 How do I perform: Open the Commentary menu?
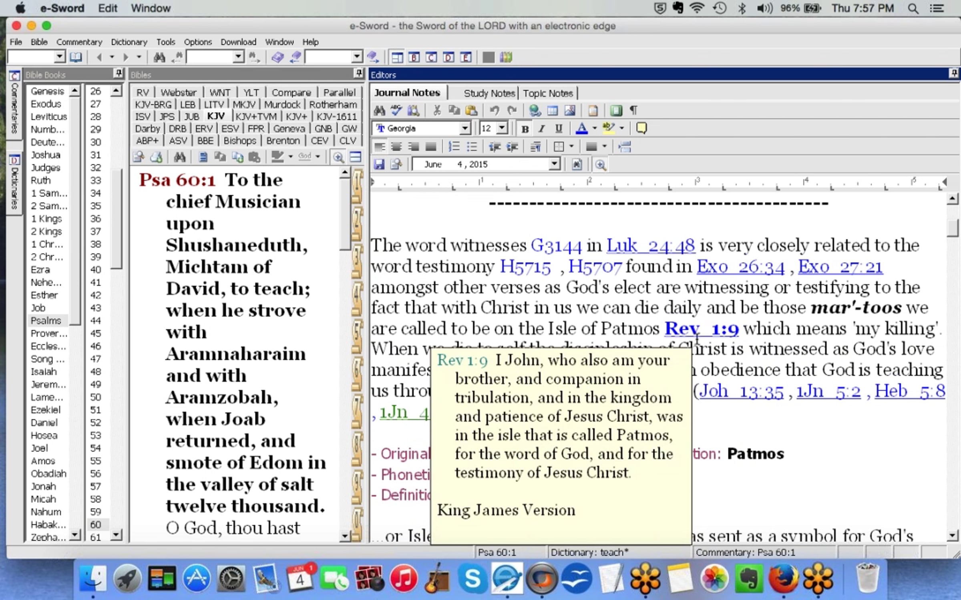79,42
